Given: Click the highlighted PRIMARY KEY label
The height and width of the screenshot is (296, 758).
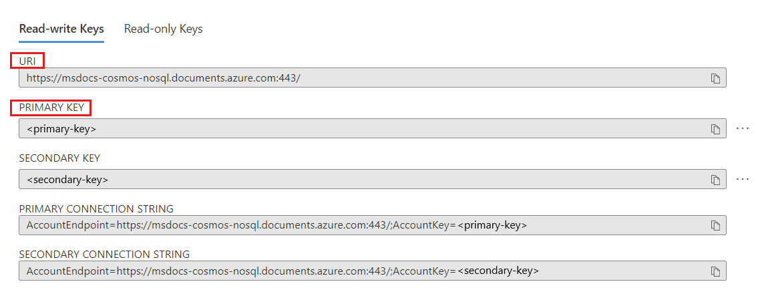Looking at the screenshot, I should pyautogui.click(x=51, y=108).
